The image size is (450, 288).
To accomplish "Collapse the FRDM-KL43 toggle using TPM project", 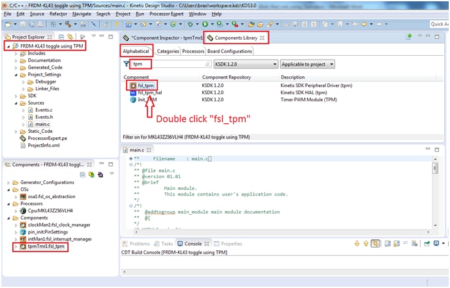I will 8,46.
